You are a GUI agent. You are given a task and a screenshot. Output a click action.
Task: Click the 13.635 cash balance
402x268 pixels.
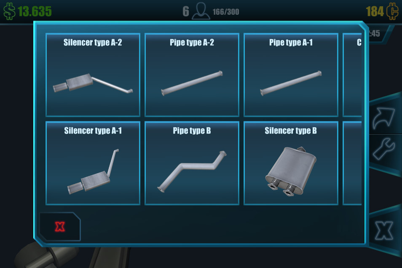(x=35, y=11)
